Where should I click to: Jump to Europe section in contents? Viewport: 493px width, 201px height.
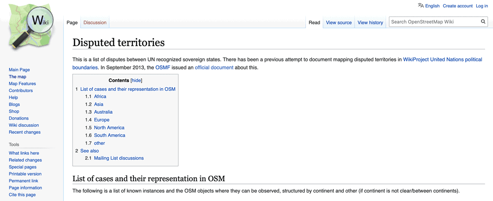point(102,120)
